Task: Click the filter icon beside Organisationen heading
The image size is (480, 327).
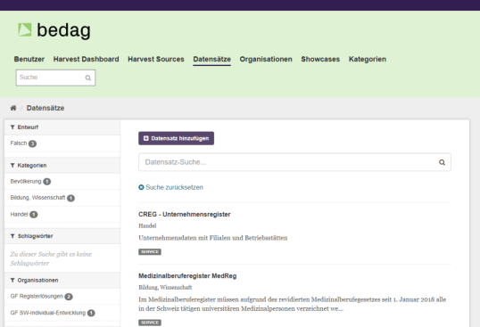Action: tap(12, 281)
